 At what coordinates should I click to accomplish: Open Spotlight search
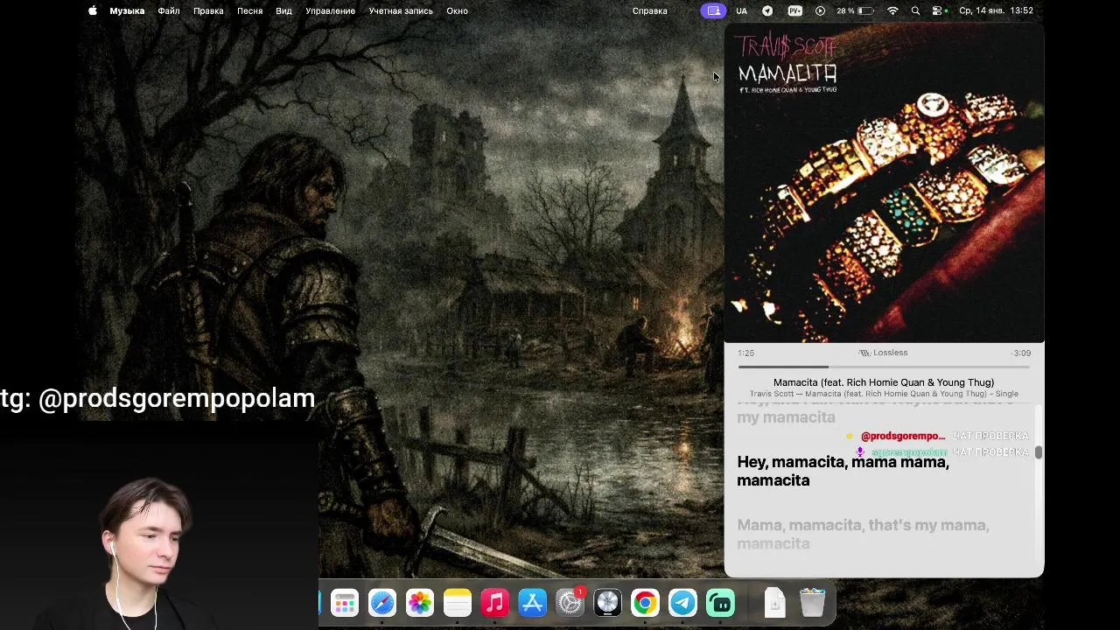pos(915,10)
